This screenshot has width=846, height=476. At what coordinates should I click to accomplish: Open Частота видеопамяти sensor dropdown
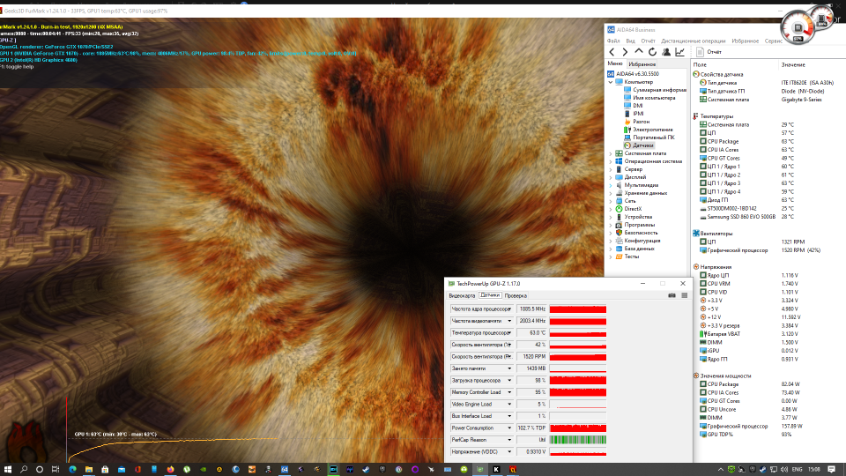[x=509, y=321]
